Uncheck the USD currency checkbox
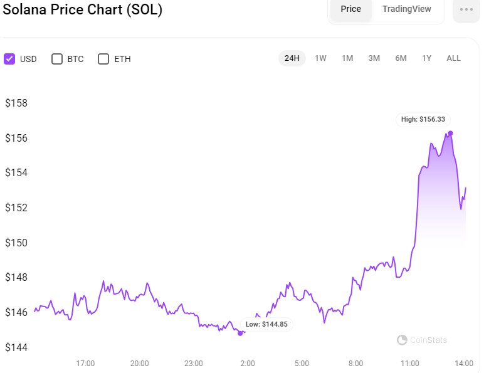 pos(9,59)
